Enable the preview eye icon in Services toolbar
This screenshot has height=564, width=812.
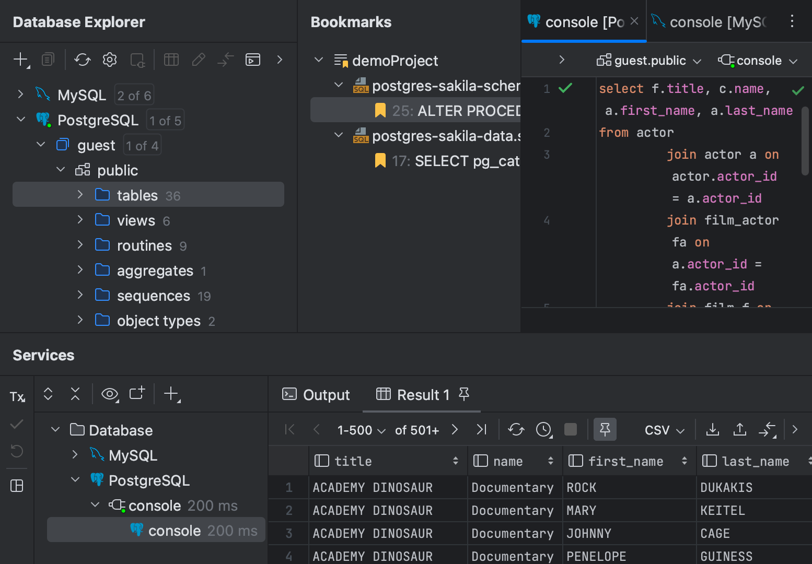point(109,394)
